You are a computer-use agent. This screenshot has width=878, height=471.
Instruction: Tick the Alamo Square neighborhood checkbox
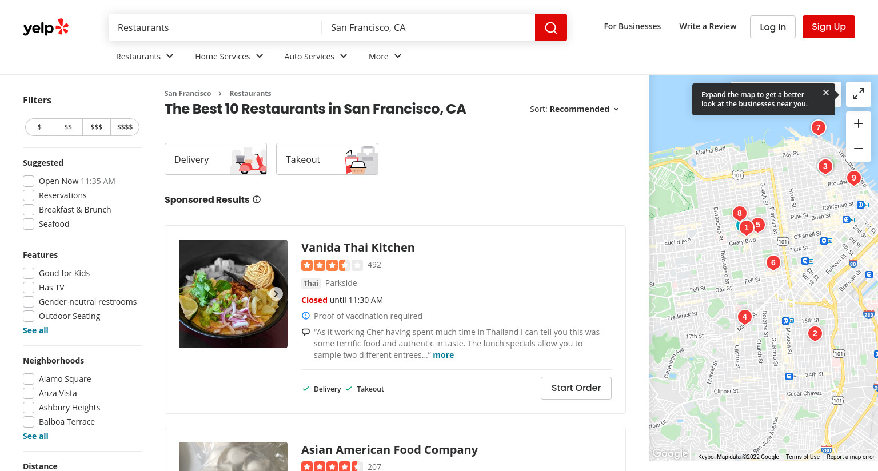click(29, 379)
